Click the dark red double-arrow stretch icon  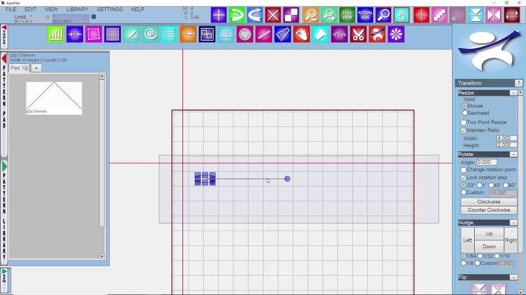(512, 16)
